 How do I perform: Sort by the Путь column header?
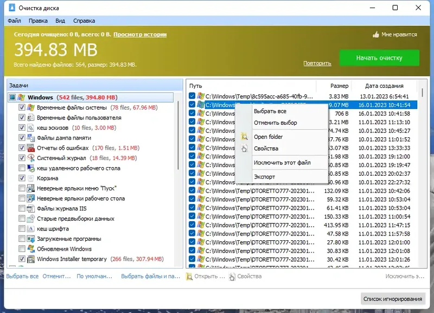pyautogui.click(x=251, y=86)
